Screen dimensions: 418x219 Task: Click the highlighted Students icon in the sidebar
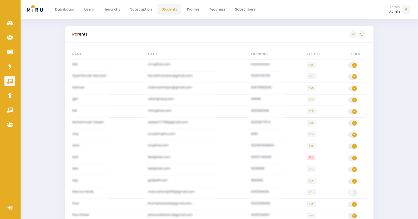pyautogui.click(x=10, y=81)
